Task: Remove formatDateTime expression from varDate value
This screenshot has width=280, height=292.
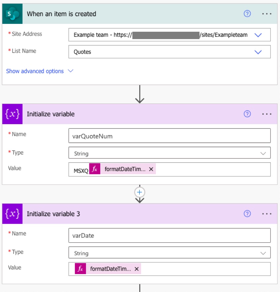Action: point(136,269)
